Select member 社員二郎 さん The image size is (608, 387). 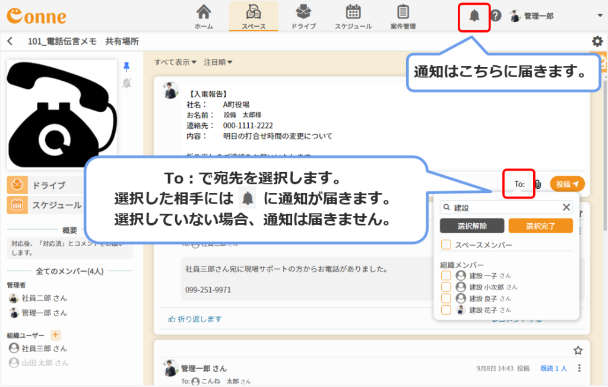(x=38, y=298)
